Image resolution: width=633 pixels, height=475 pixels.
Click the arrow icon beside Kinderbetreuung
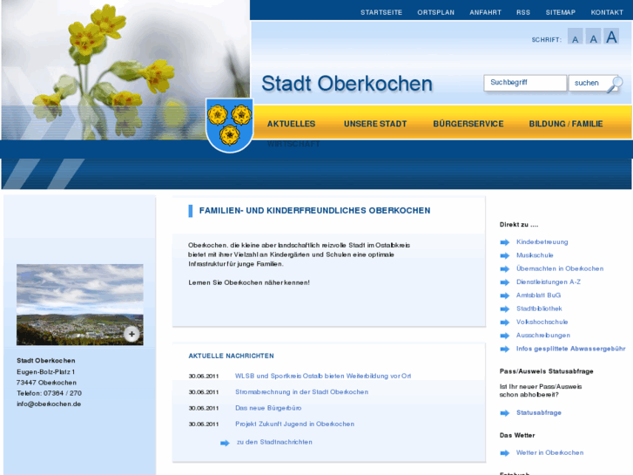pos(505,242)
